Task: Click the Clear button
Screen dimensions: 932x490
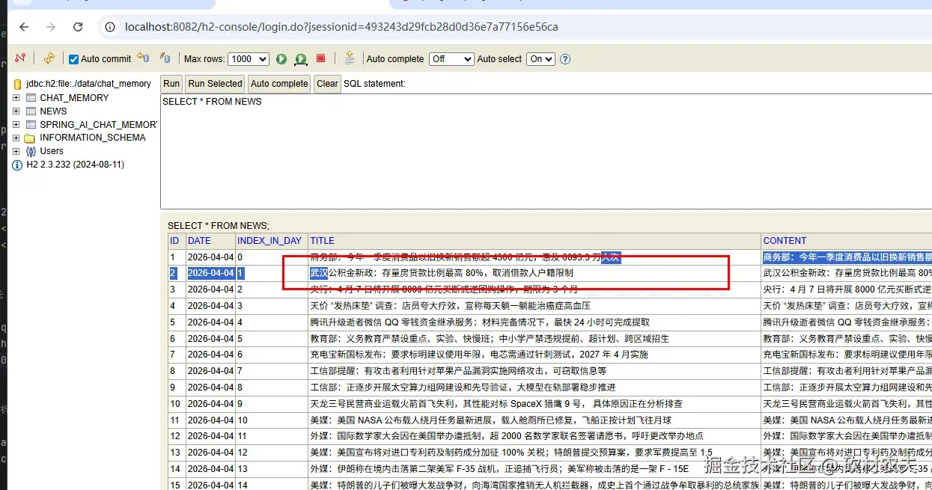Action: point(327,84)
